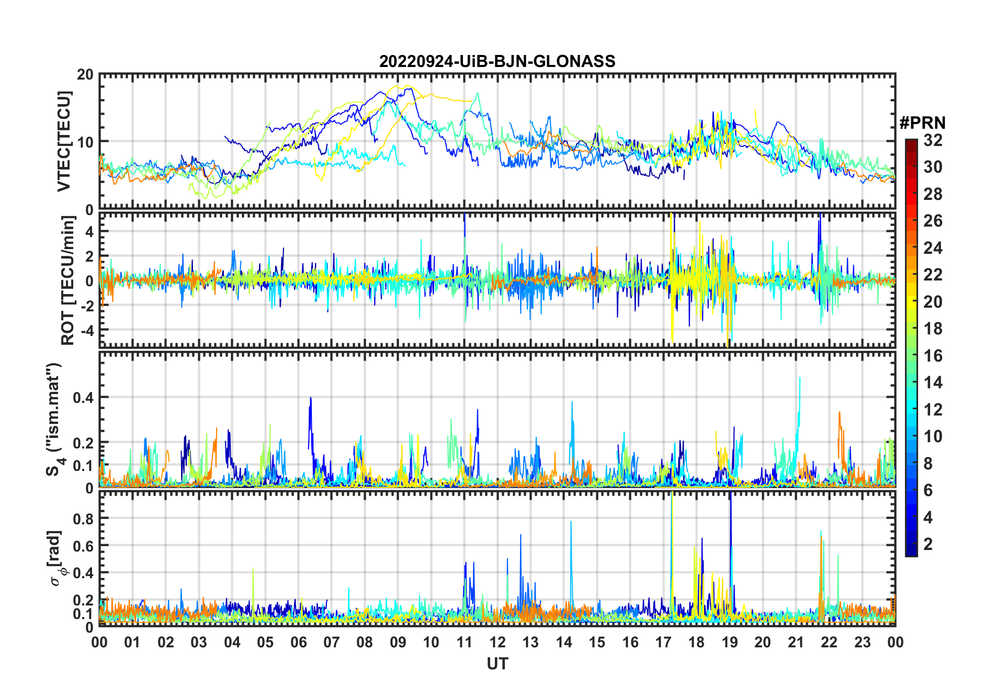Select the VTEC[TECU] y-axis label
The height and width of the screenshot is (696, 995).
tap(64, 142)
